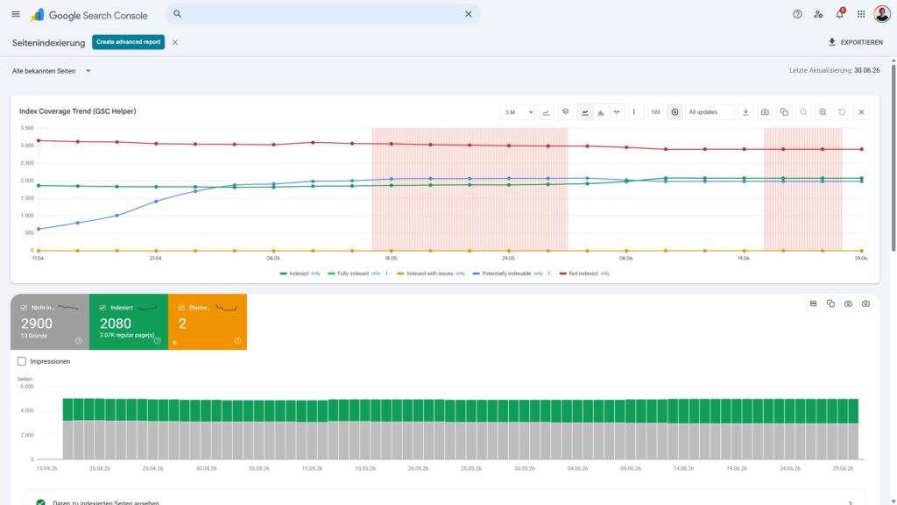Open the Google apps grid
The width and height of the screenshot is (897, 505).
click(861, 14)
